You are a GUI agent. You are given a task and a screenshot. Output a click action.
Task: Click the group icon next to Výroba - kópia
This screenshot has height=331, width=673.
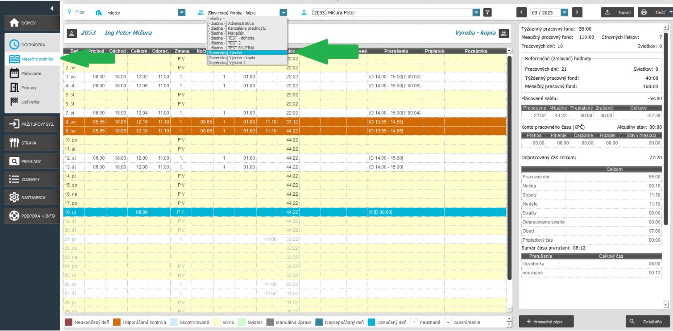click(504, 34)
